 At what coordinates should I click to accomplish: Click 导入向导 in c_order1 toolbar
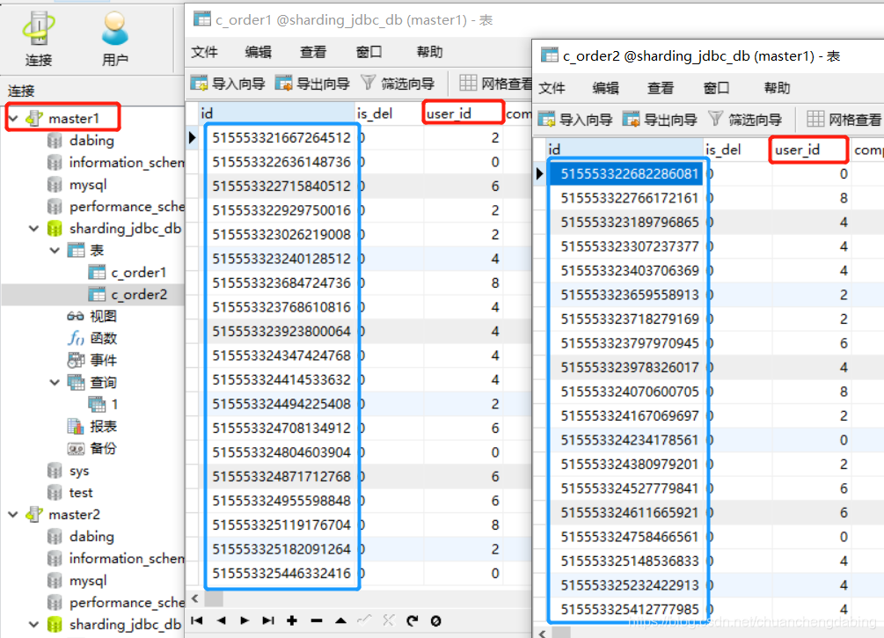228,84
